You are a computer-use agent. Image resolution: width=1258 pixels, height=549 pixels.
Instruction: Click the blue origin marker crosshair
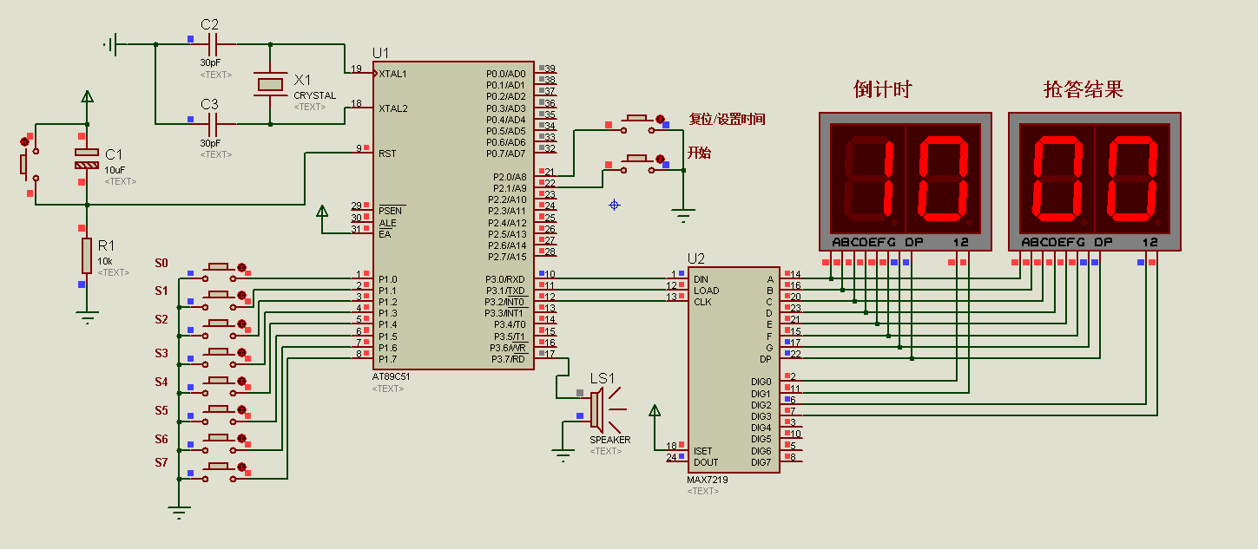pyautogui.click(x=615, y=205)
